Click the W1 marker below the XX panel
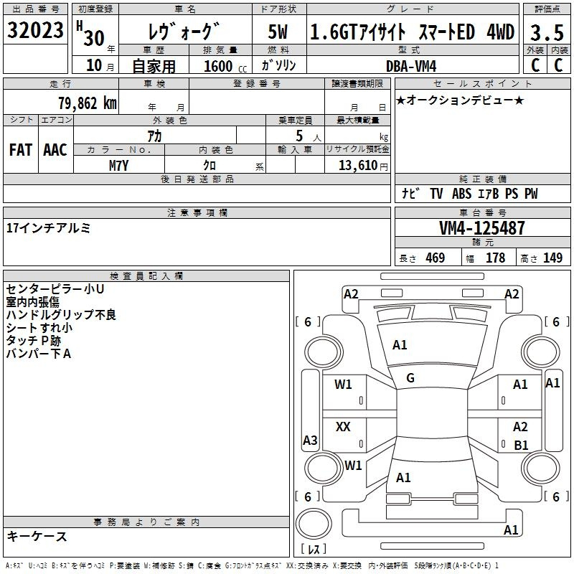This screenshot has height=574, width=574. pos(353,466)
